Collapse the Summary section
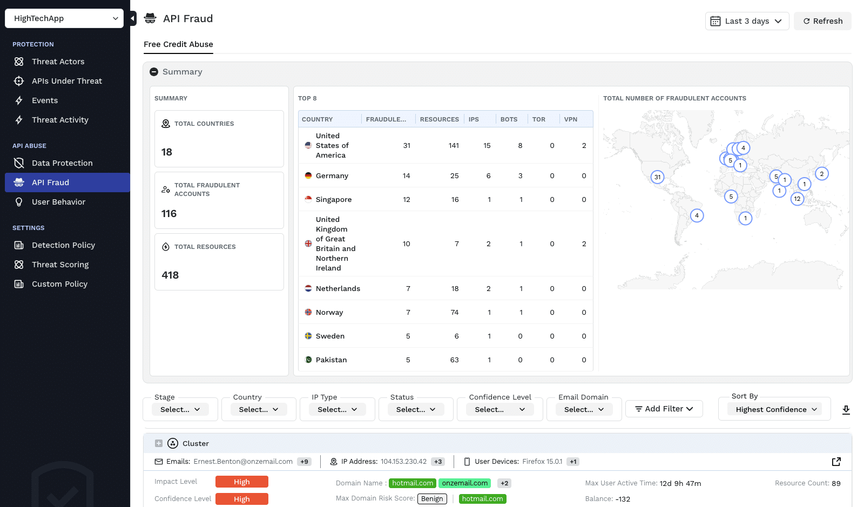The height and width of the screenshot is (507, 864). coord(154,72)
